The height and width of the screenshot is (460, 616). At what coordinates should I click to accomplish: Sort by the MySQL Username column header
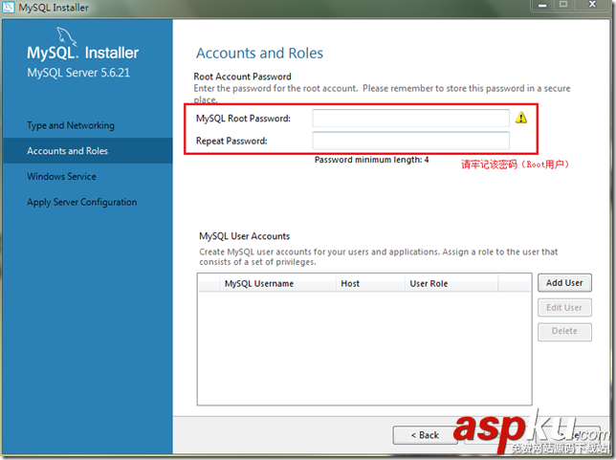point(277,284)
